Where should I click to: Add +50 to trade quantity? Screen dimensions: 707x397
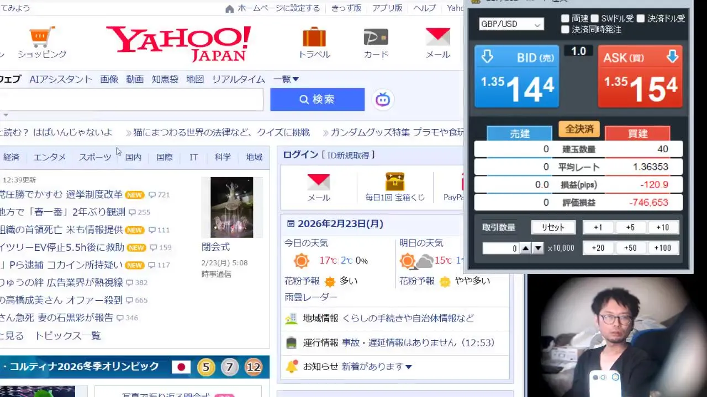[x=630, y=248]
